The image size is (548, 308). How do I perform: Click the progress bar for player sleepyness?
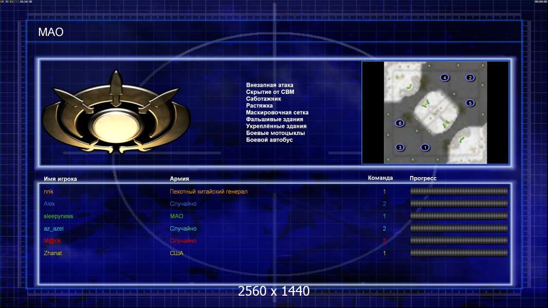tap(459, 216)
